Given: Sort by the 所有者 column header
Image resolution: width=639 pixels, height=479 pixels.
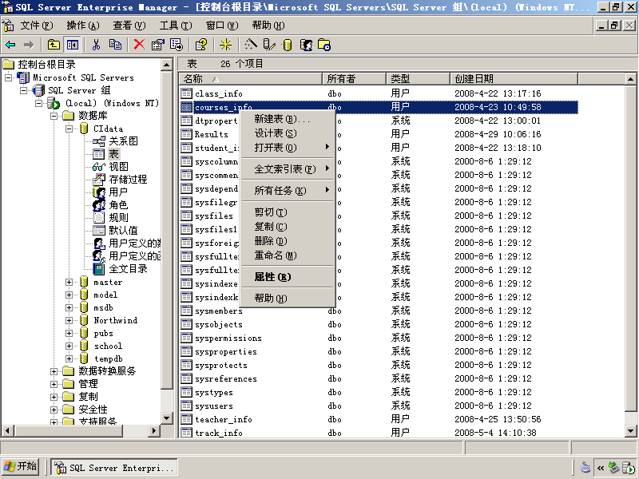Looking at the screenshot, I should click(354, 78).
